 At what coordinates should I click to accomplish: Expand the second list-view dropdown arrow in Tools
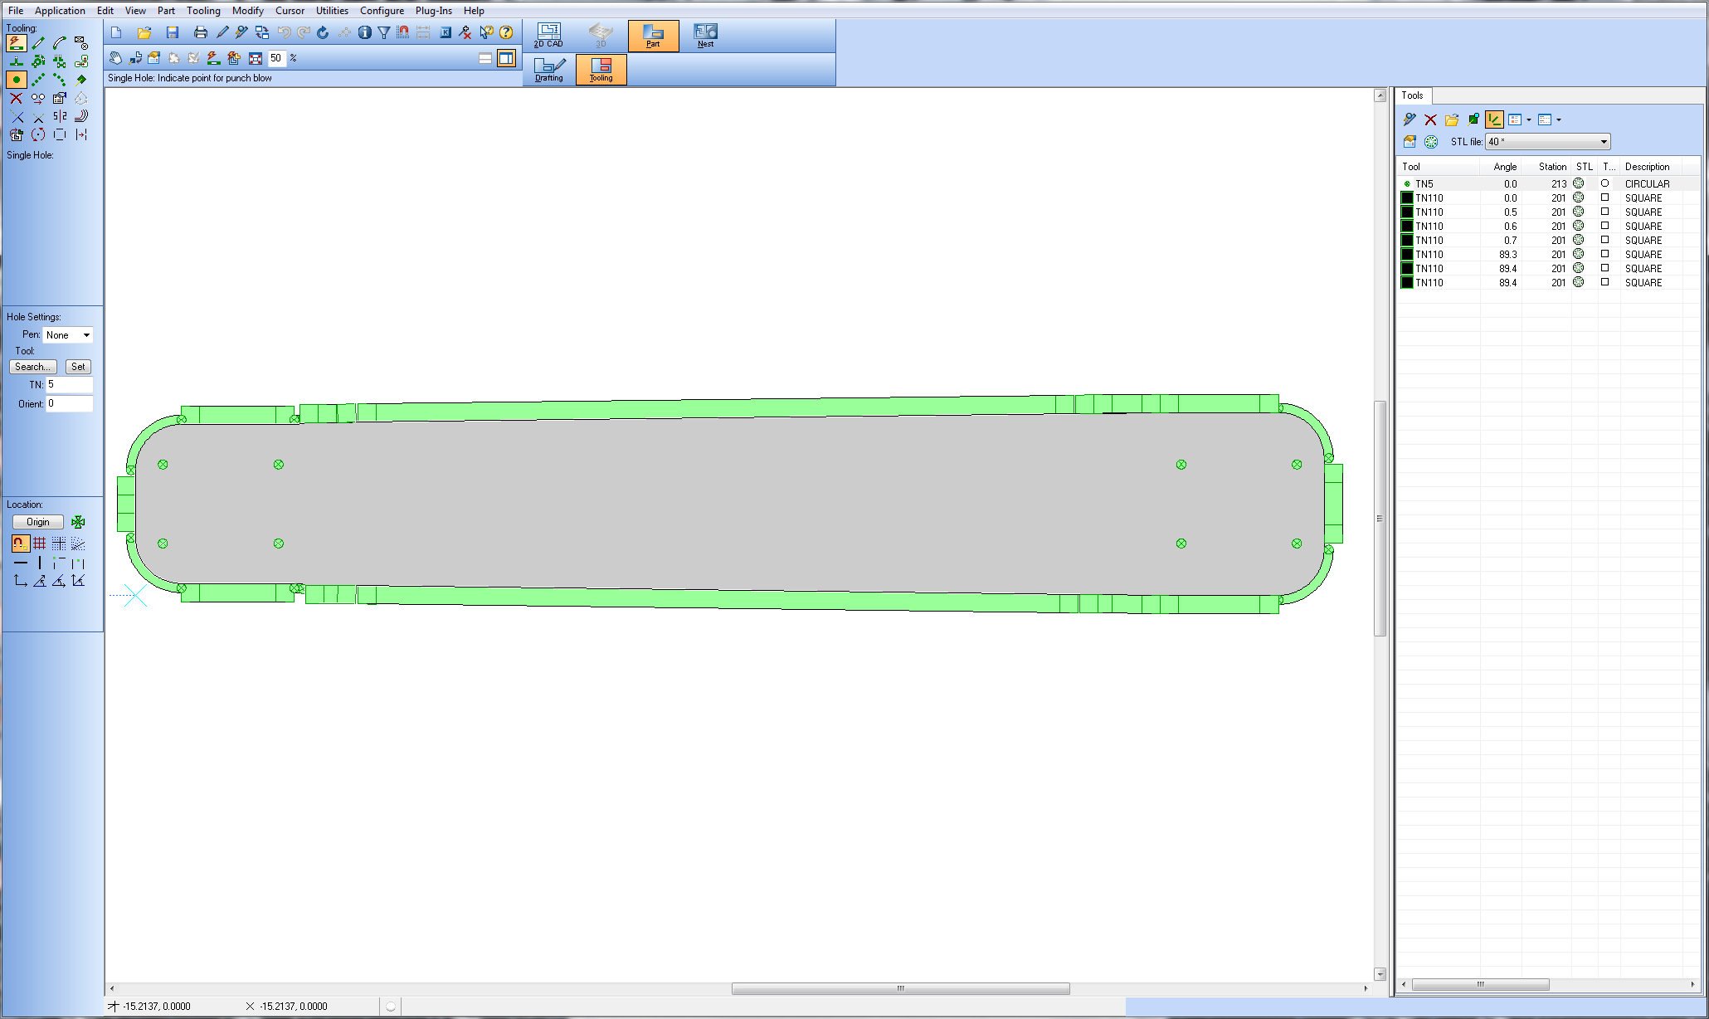(x=1559, y=120)
